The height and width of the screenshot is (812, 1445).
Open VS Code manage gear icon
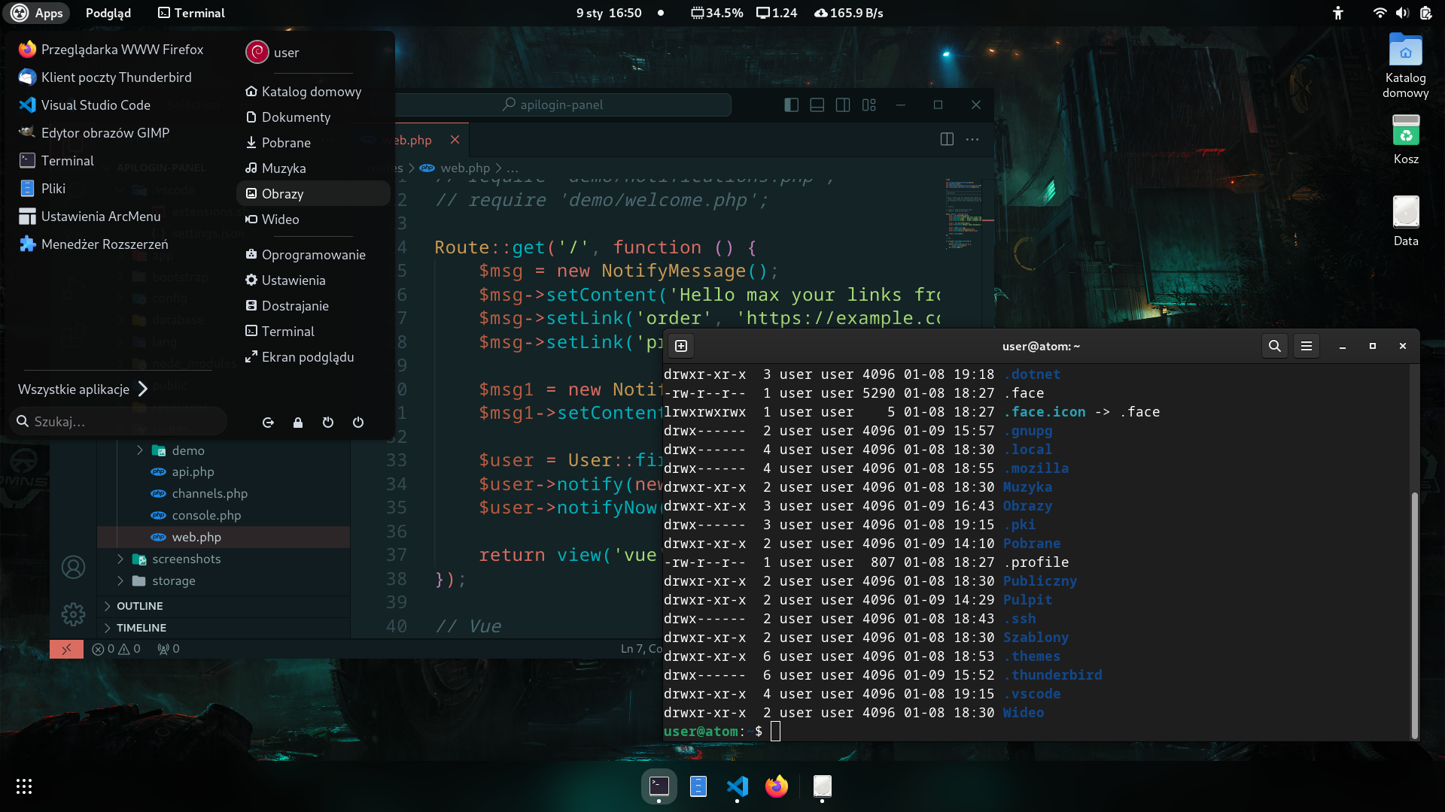pos(73,614)
